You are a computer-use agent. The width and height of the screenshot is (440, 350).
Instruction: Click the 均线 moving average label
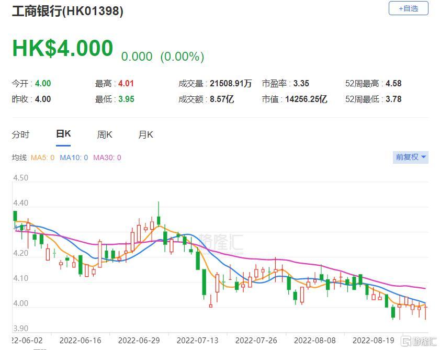19,157
